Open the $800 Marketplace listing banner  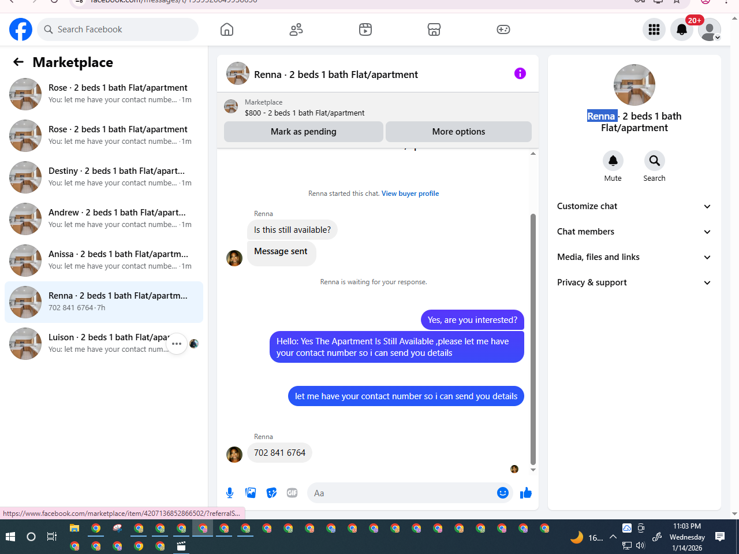point(378,107)
